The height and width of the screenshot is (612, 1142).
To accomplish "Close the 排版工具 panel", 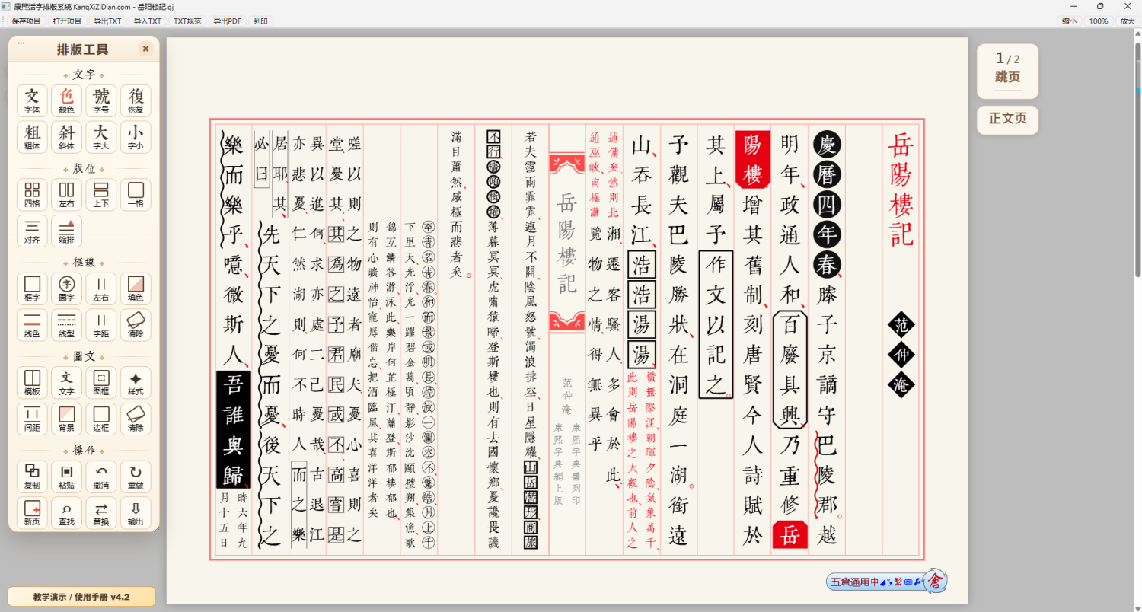I will point(145,49).
